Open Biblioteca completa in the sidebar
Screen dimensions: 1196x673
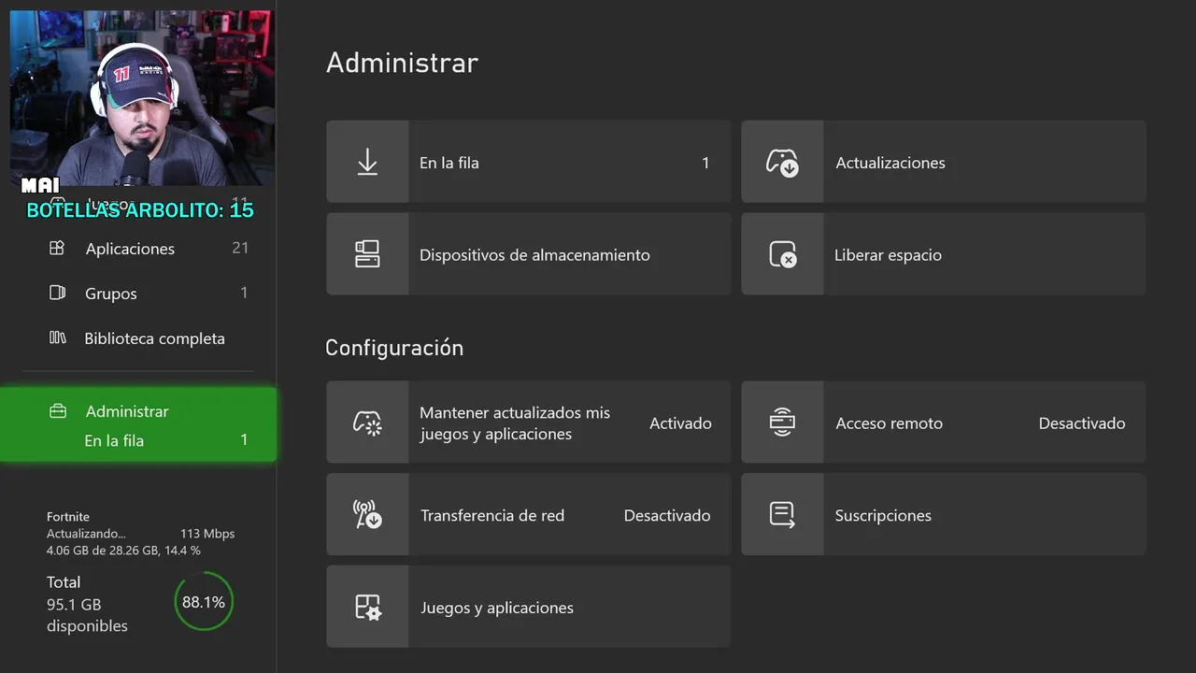pos(154,338)
